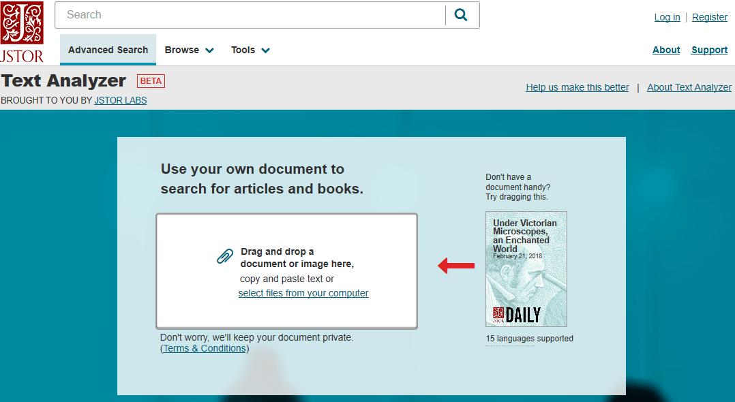This screenshot has width=735, height=402.
Task: Expand the Tools dropdown menu
Action: click(x=250, y=50)
